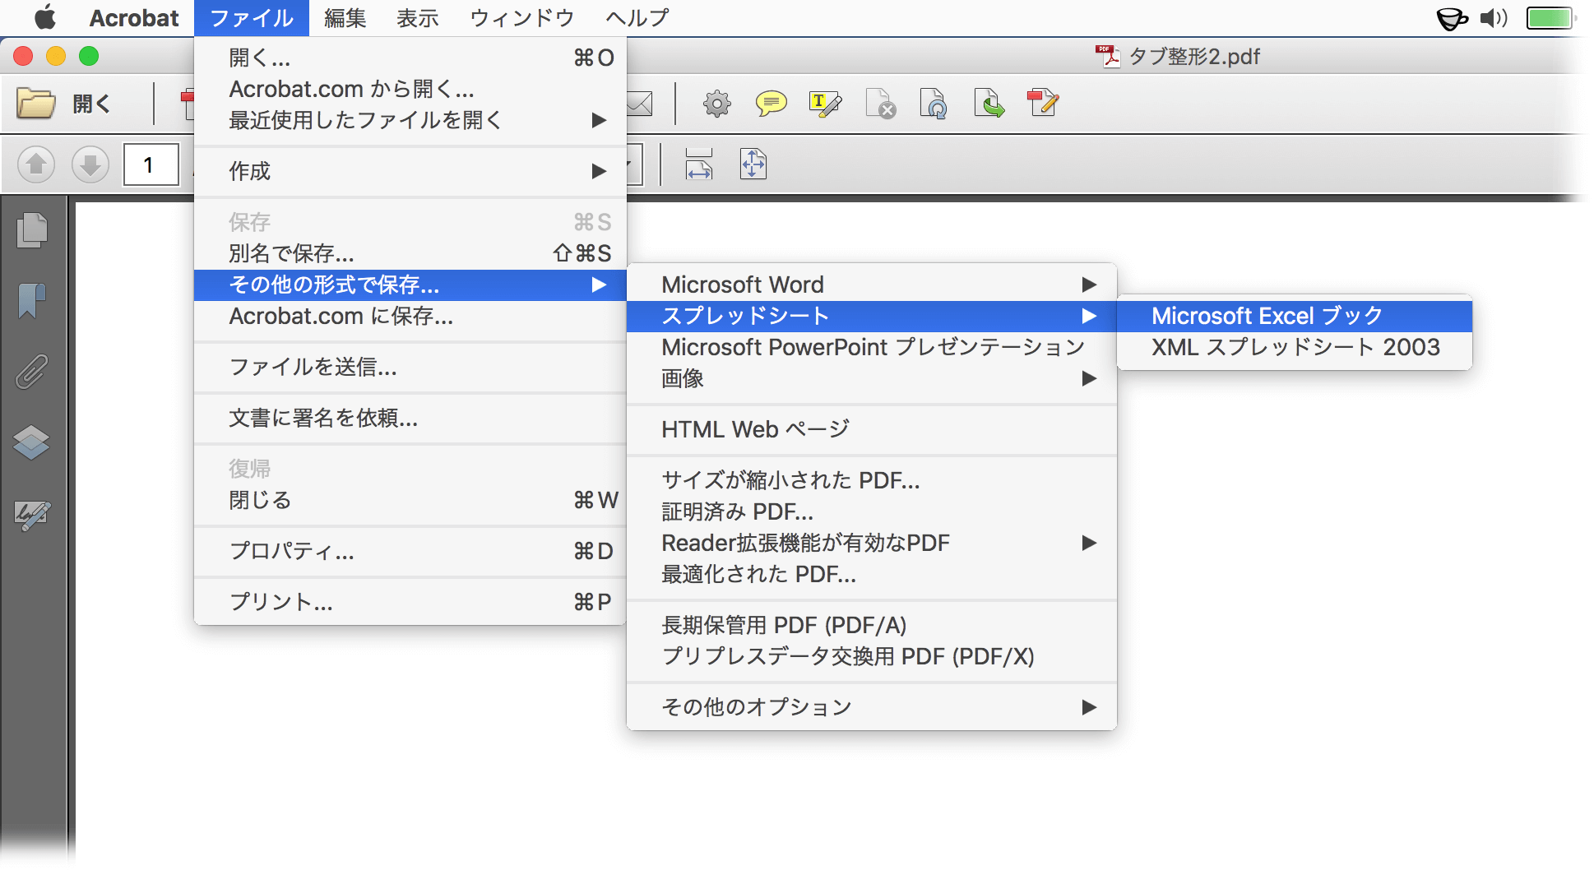Open the ファイル menu

[252, 18]
